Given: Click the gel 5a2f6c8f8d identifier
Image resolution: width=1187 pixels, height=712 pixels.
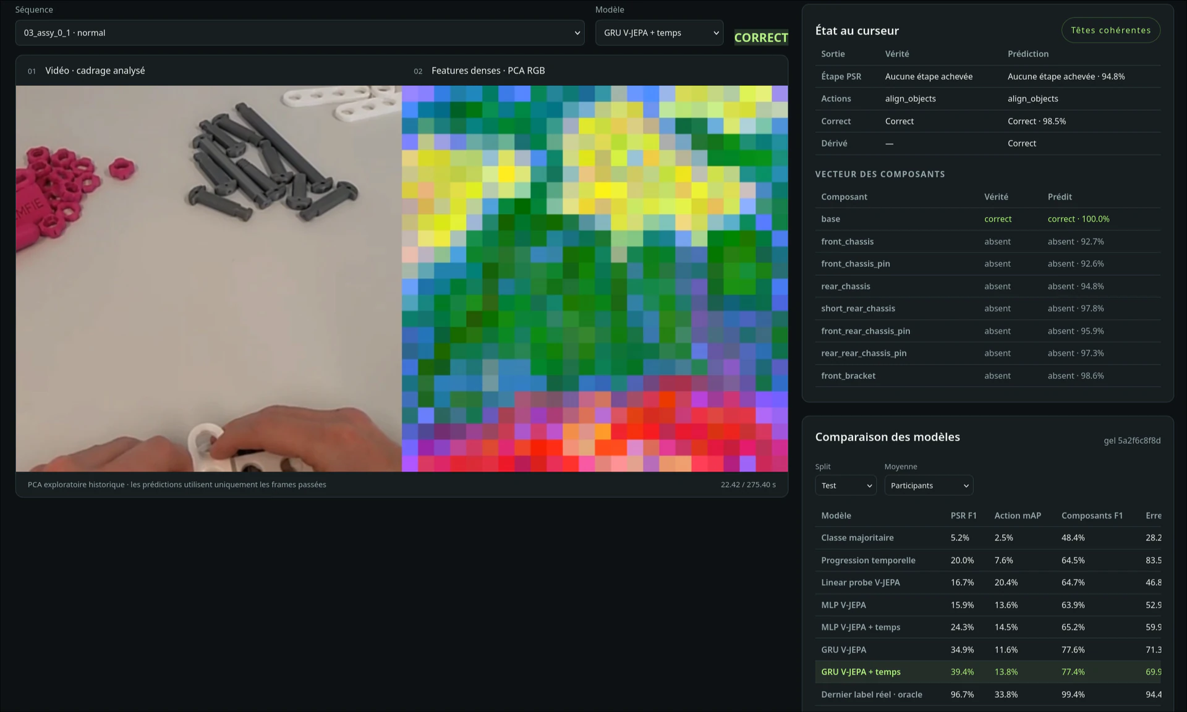Looking at the screenshot, I should 1132,441.
